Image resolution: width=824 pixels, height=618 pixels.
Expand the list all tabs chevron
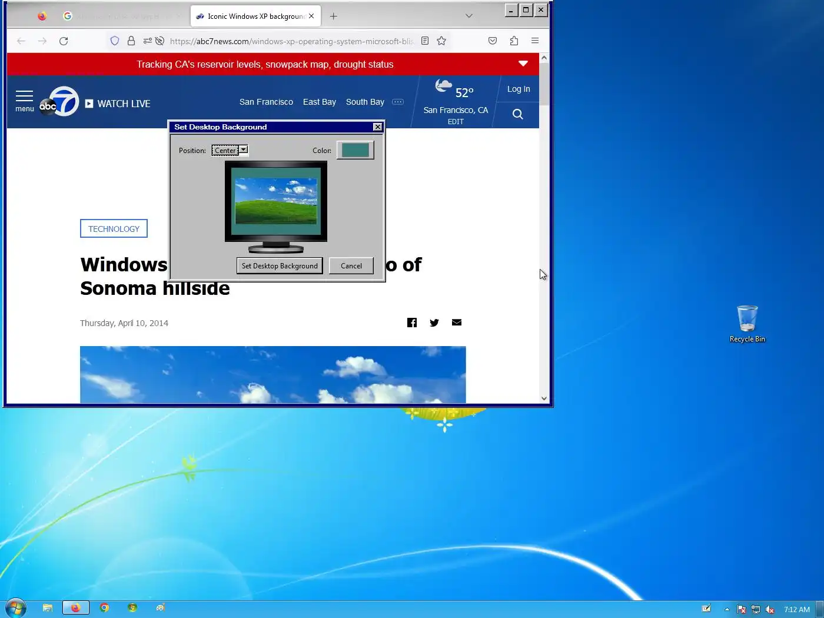point(469,16)
